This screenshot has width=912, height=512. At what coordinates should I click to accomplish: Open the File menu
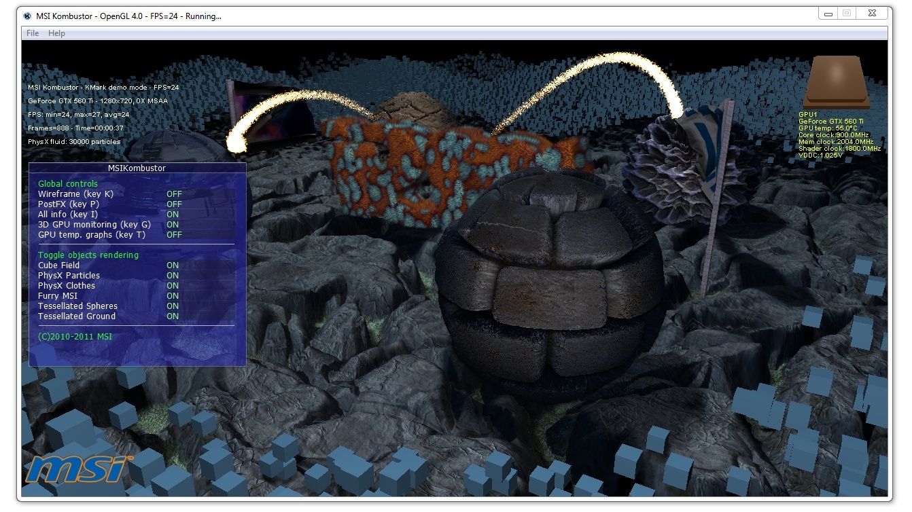click(x=32, y=33)
